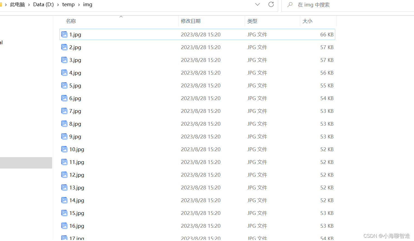This screenshot has height=241, width=414.
Task: Select file name 8.jpg
Action: pos(75,124)
